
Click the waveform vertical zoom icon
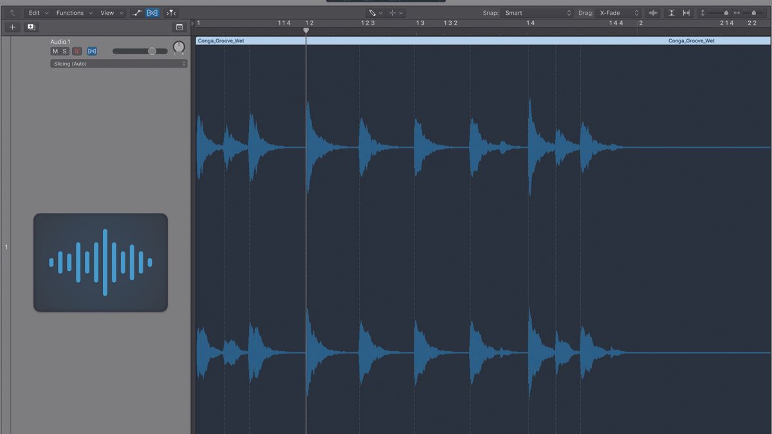pos(654,12)
